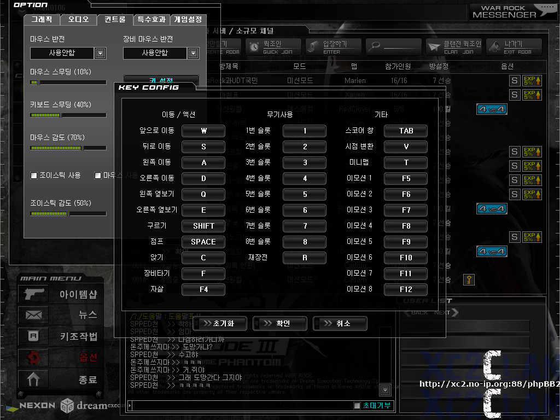Click the pistol icon for 아이템샵
The image size is (560, 420).
coord(33,294)
